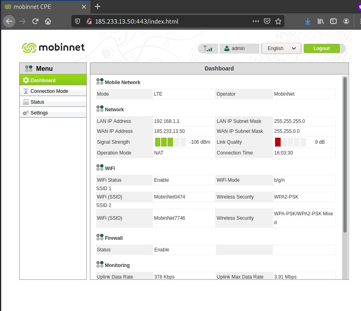Open the English language dropdown

tap(281, 48)
